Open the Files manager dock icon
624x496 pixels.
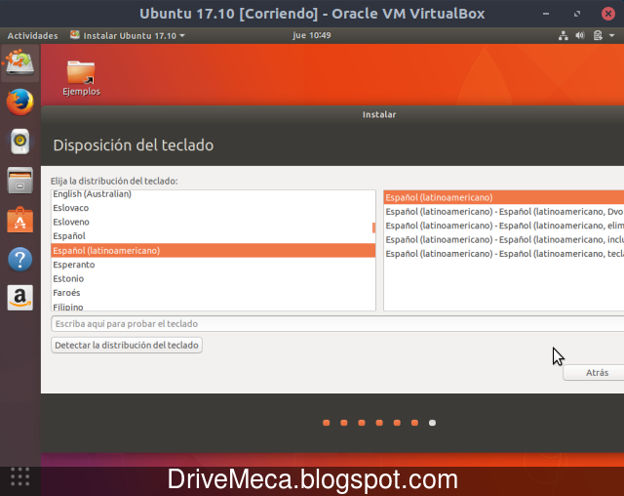pos(19,181)
